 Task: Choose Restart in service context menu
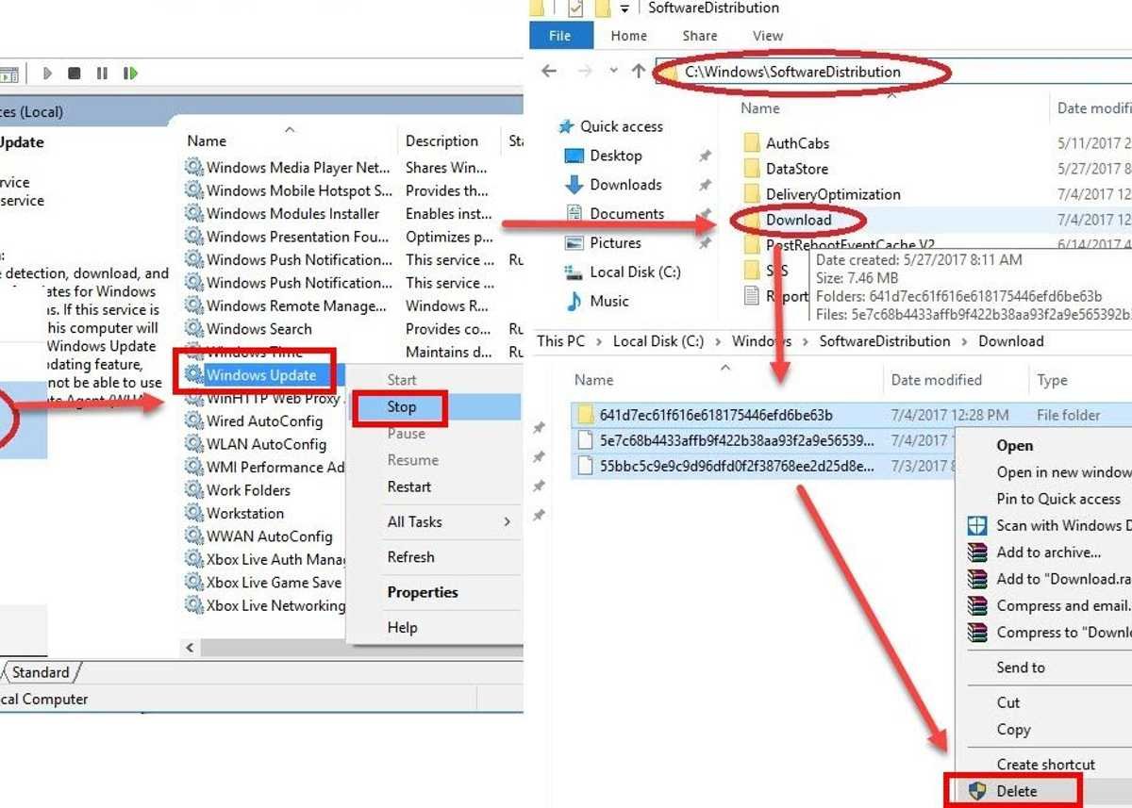click(x=409, y=486)
